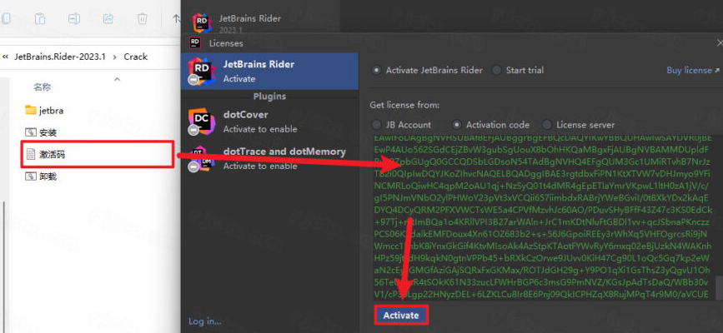Click the Plugins section heading
The height and width of the screenshot is (333, 723).
click(269, 97)
